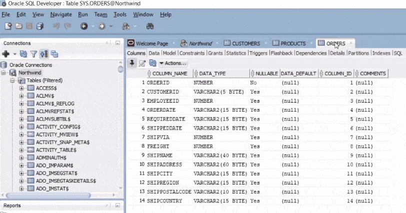Select the ADO_IMSTAT$ table in tree
The image size is (406, 213).
[x=52, y=189]
